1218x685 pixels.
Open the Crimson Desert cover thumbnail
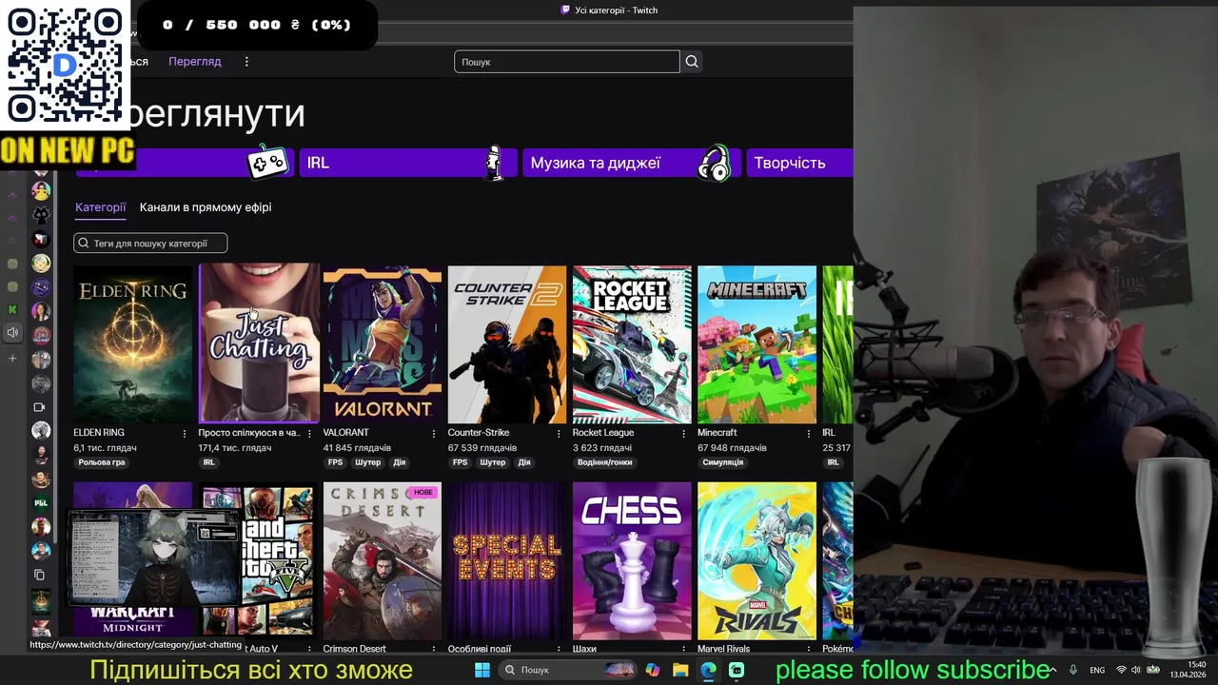[x=383, y=561]
